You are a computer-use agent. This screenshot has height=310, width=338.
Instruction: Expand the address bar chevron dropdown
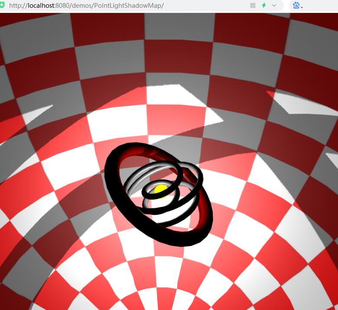coord(274,5)
